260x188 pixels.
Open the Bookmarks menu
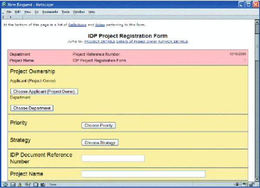[50, 12]
